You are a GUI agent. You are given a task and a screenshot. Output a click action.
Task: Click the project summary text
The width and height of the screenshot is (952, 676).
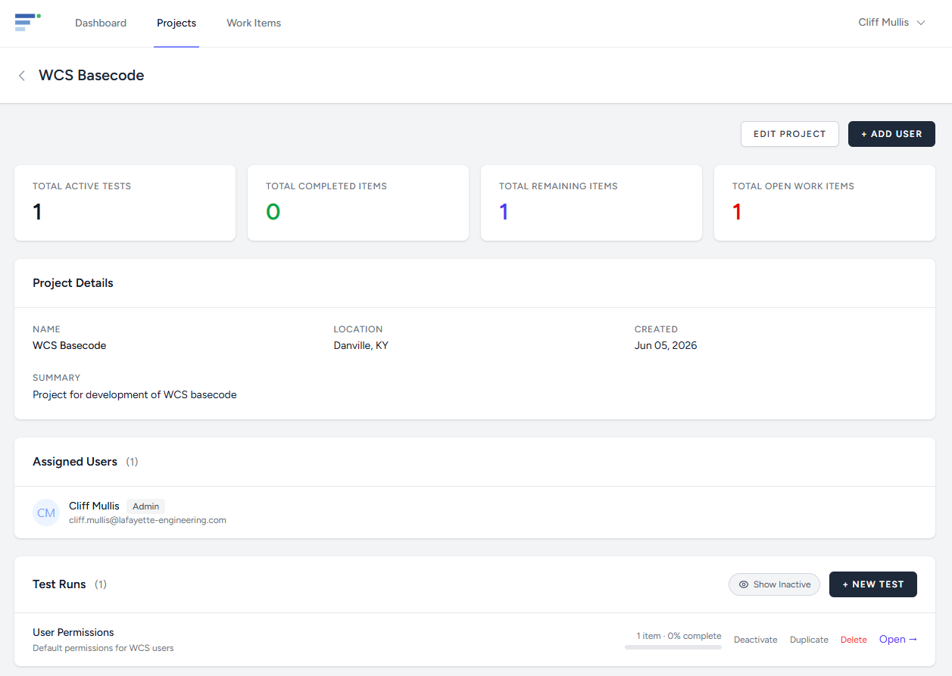click(x=135, y=394)
